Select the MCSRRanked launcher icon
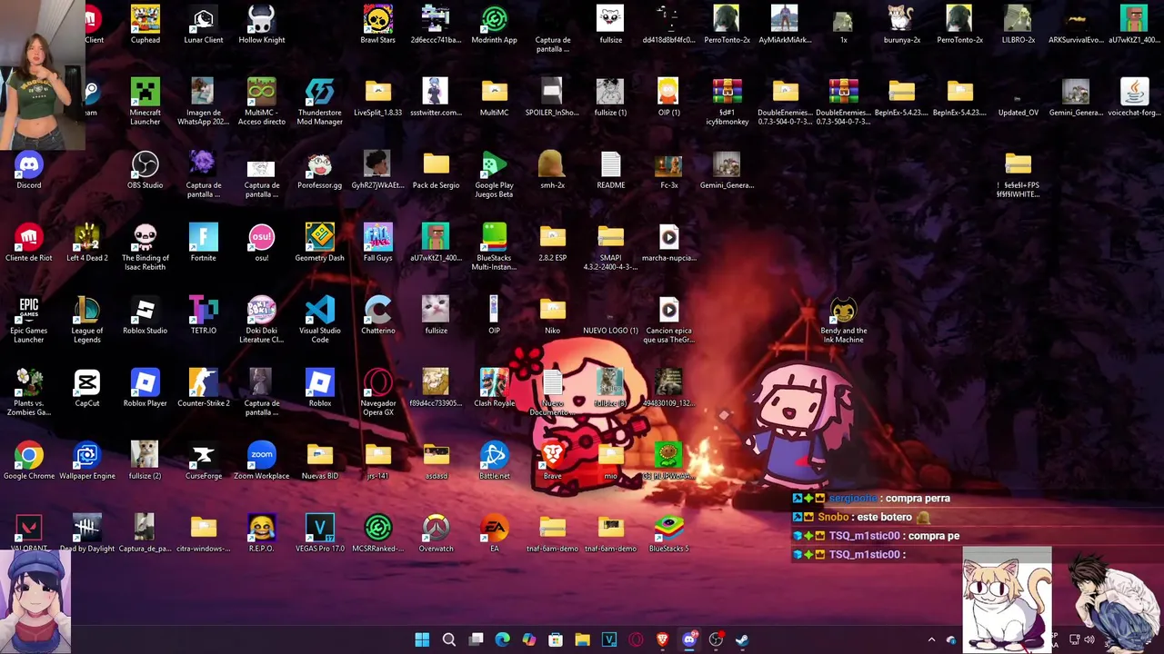 click(x=377, y=533)
